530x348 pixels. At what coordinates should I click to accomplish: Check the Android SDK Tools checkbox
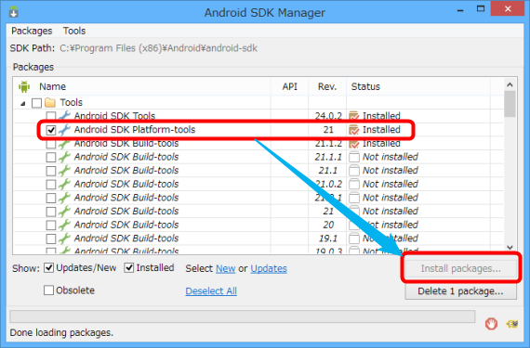51,115
